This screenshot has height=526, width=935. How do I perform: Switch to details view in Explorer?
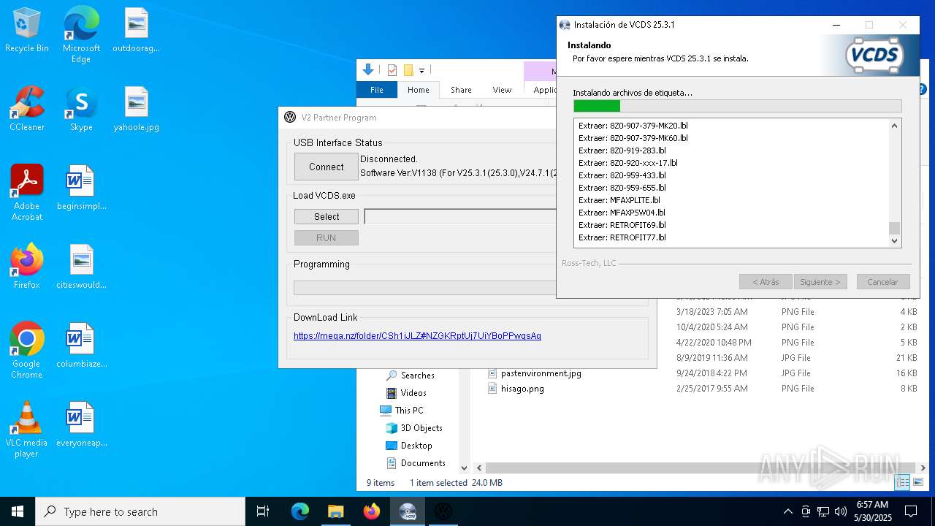click(x=903, y=482)
